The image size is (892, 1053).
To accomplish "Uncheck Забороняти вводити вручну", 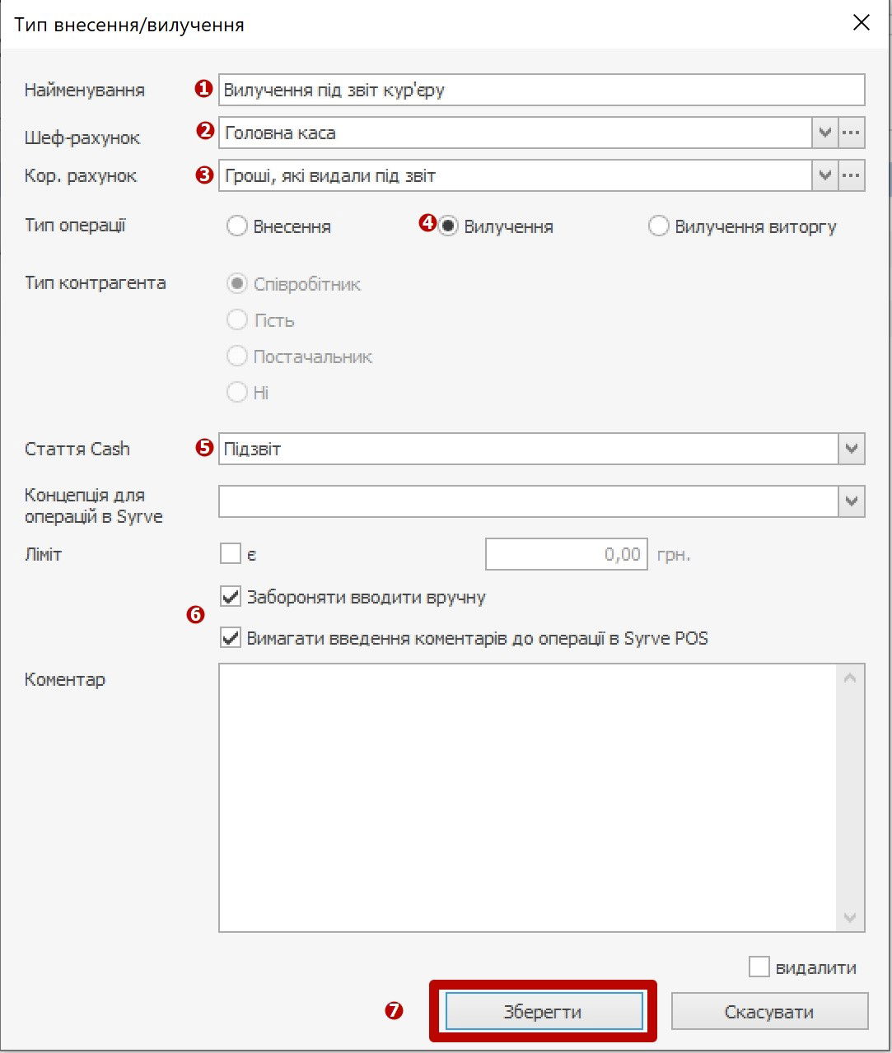I will pos(231,597).
